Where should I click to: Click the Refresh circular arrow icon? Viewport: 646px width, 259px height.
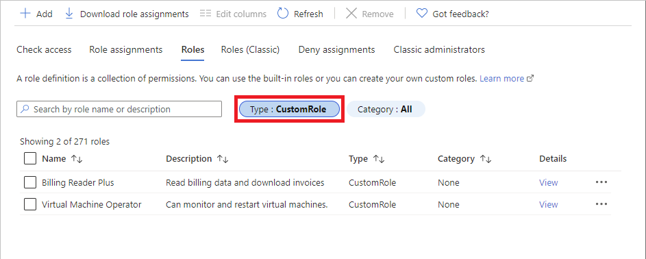coord(283,14)
